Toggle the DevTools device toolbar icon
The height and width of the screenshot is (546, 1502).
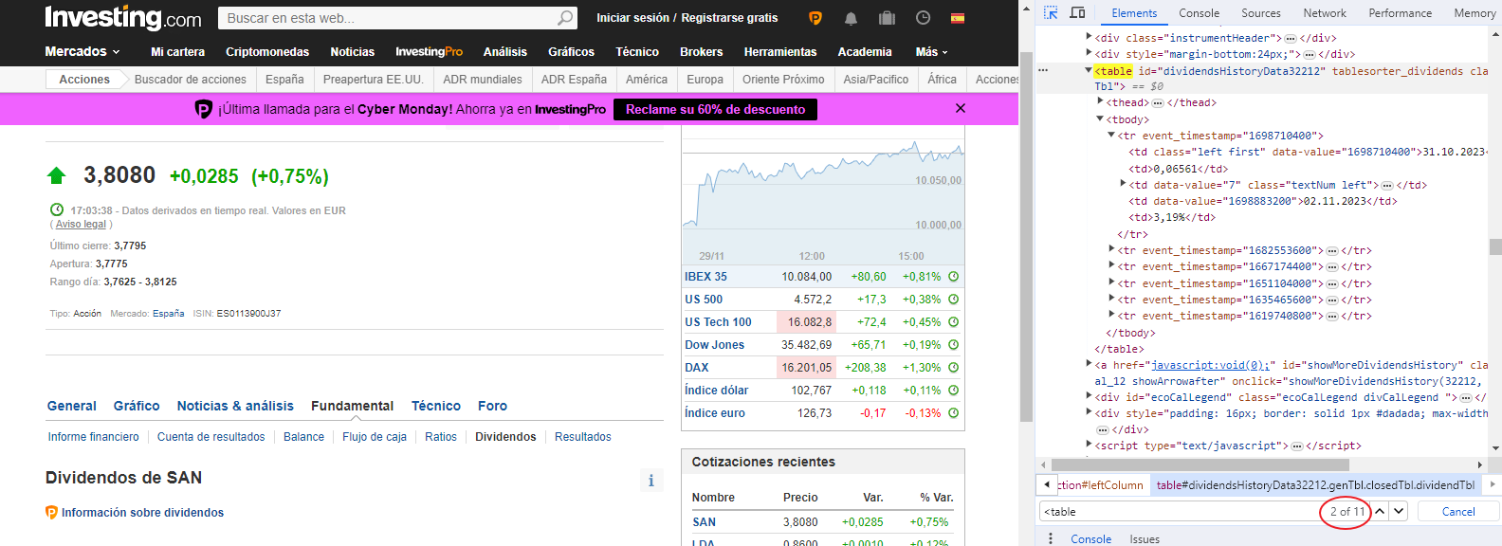pyautogui.click(x=1077, y=13)
